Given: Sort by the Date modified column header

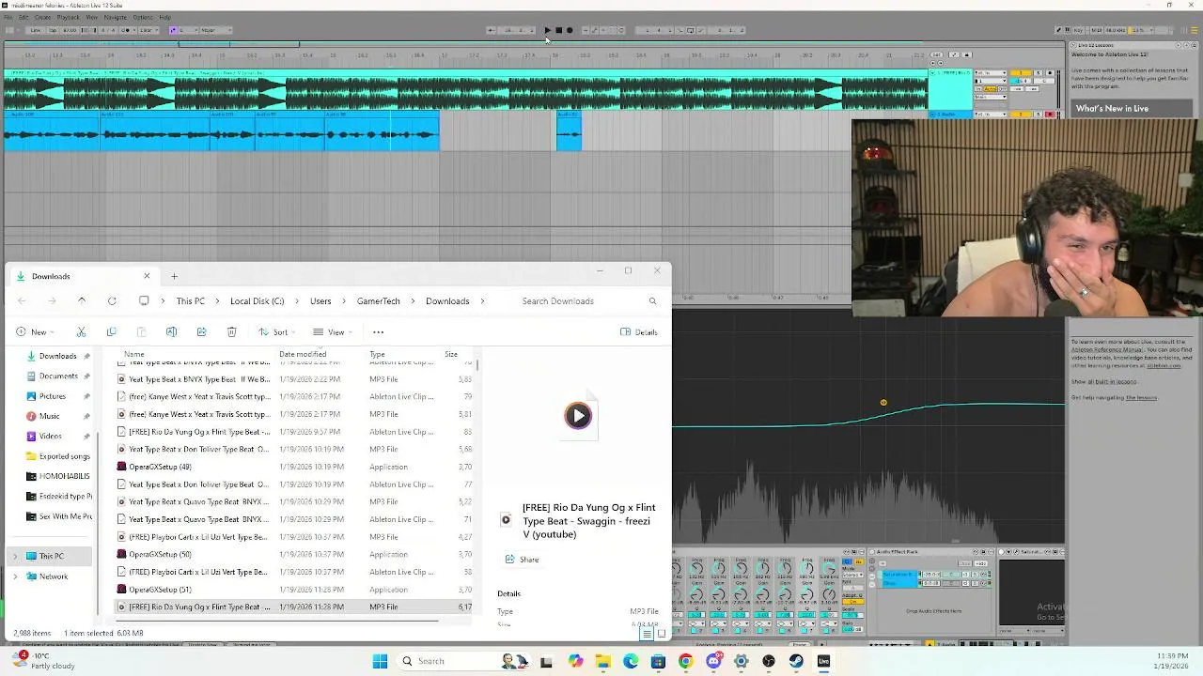Looking at the screenshot, I should click(x=303, y=354).
